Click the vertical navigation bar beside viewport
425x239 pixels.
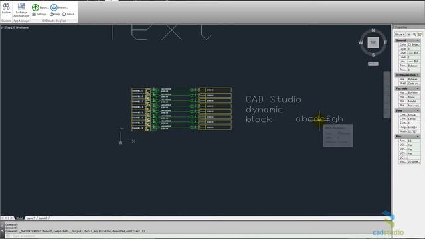coord(386,94)
